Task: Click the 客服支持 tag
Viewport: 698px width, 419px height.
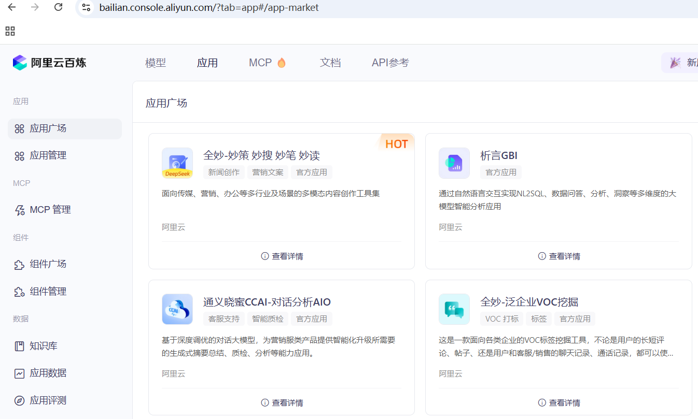Action: [x=224, y=319]
